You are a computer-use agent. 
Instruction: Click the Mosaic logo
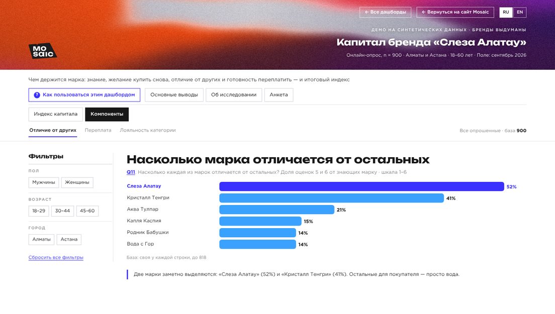(x=42, y=51)
